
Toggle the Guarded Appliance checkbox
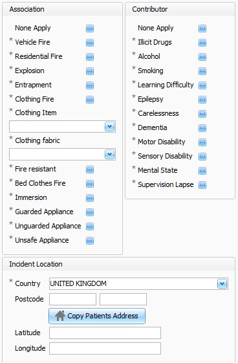click(90, 212)
